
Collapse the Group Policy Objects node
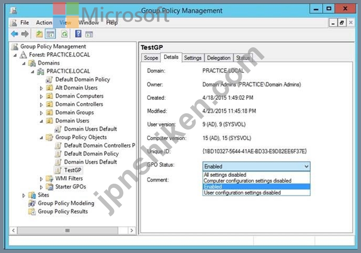click(x=41, y=138)
